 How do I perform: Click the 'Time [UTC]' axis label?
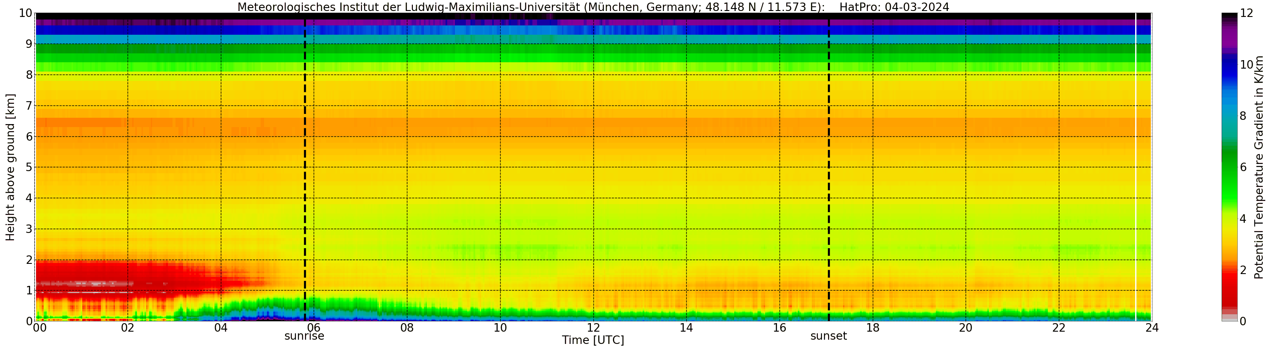[x=593, y=341]
